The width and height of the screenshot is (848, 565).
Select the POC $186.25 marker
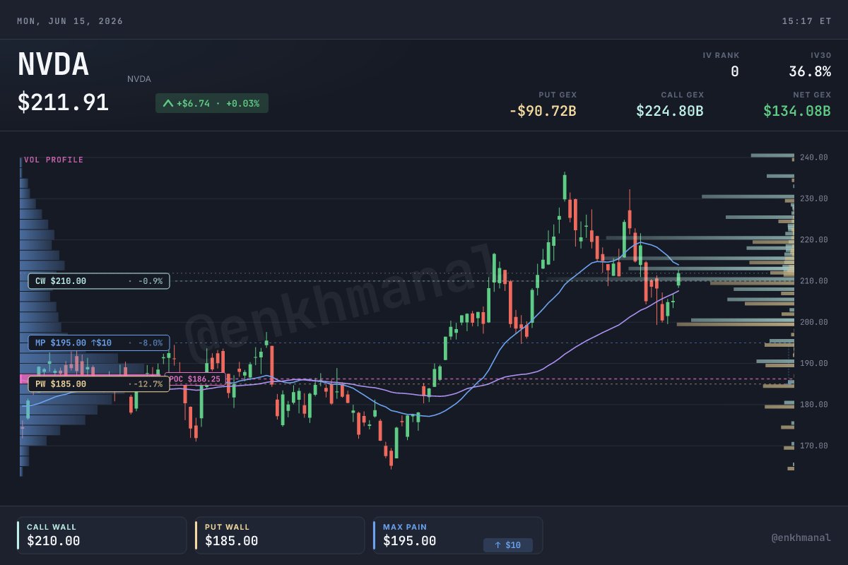pos(196,379)
